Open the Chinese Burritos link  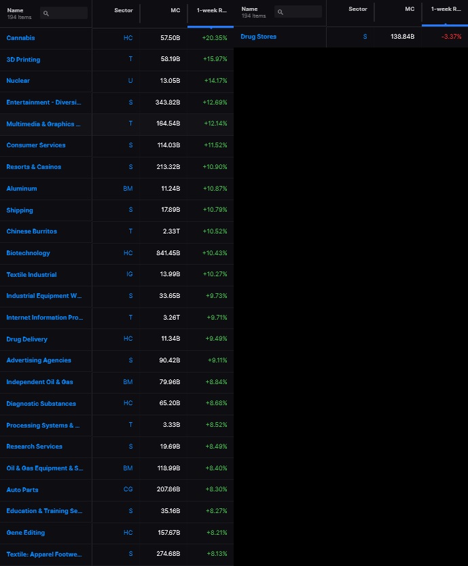point(31,231)
